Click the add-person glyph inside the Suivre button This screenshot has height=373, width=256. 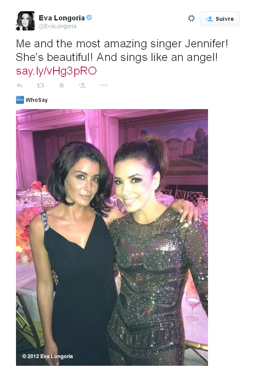[x=209, y=19]
